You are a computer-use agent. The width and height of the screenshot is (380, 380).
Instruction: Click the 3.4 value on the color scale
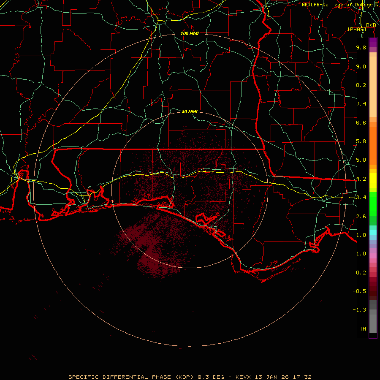click(x=361, y=198)
